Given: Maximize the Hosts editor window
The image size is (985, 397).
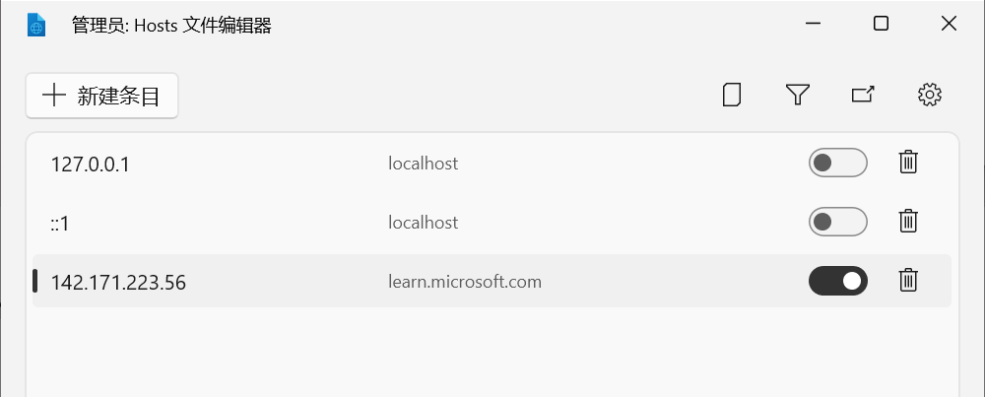Looking at the screenshot, I should (881, 25).
